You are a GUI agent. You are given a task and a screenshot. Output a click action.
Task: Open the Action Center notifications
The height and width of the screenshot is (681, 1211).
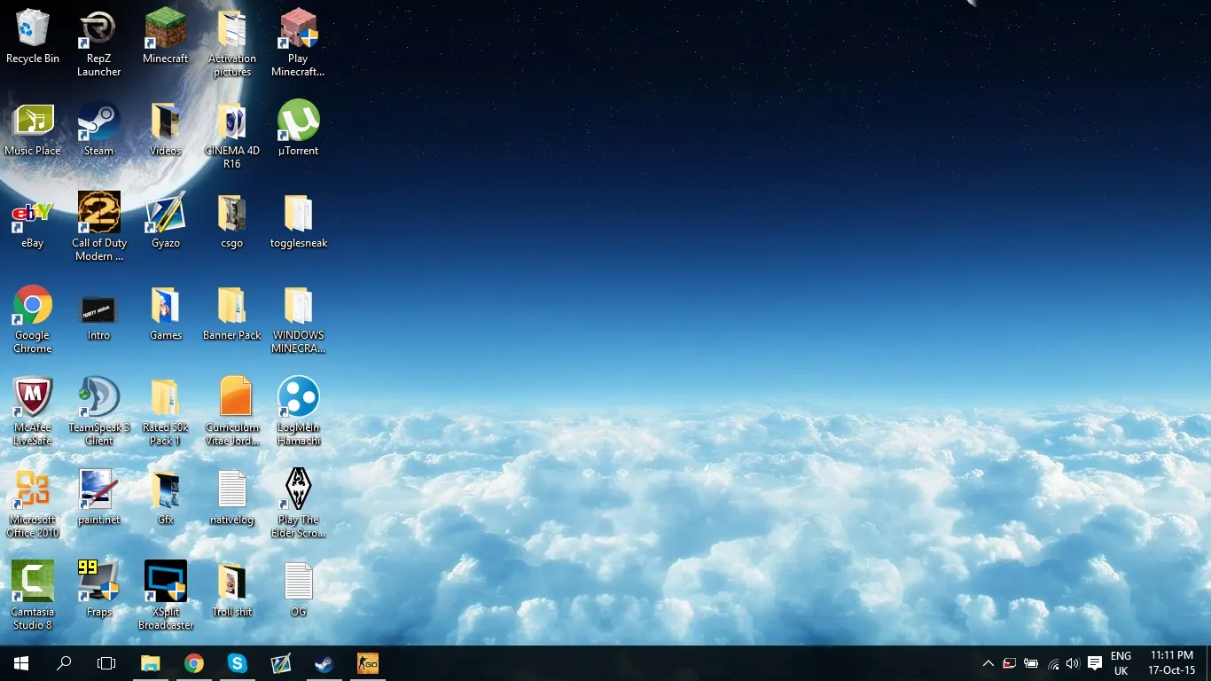pyautogui.click(x=1095, y=663)
